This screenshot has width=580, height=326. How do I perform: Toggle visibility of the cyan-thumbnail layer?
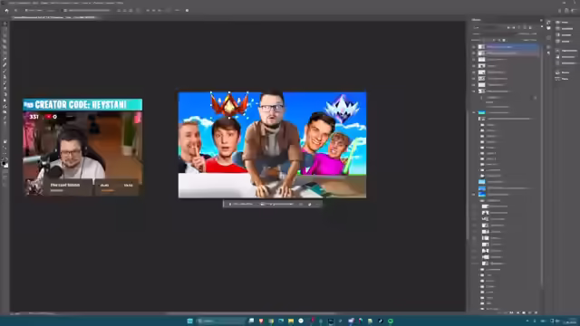coord(473,112)
